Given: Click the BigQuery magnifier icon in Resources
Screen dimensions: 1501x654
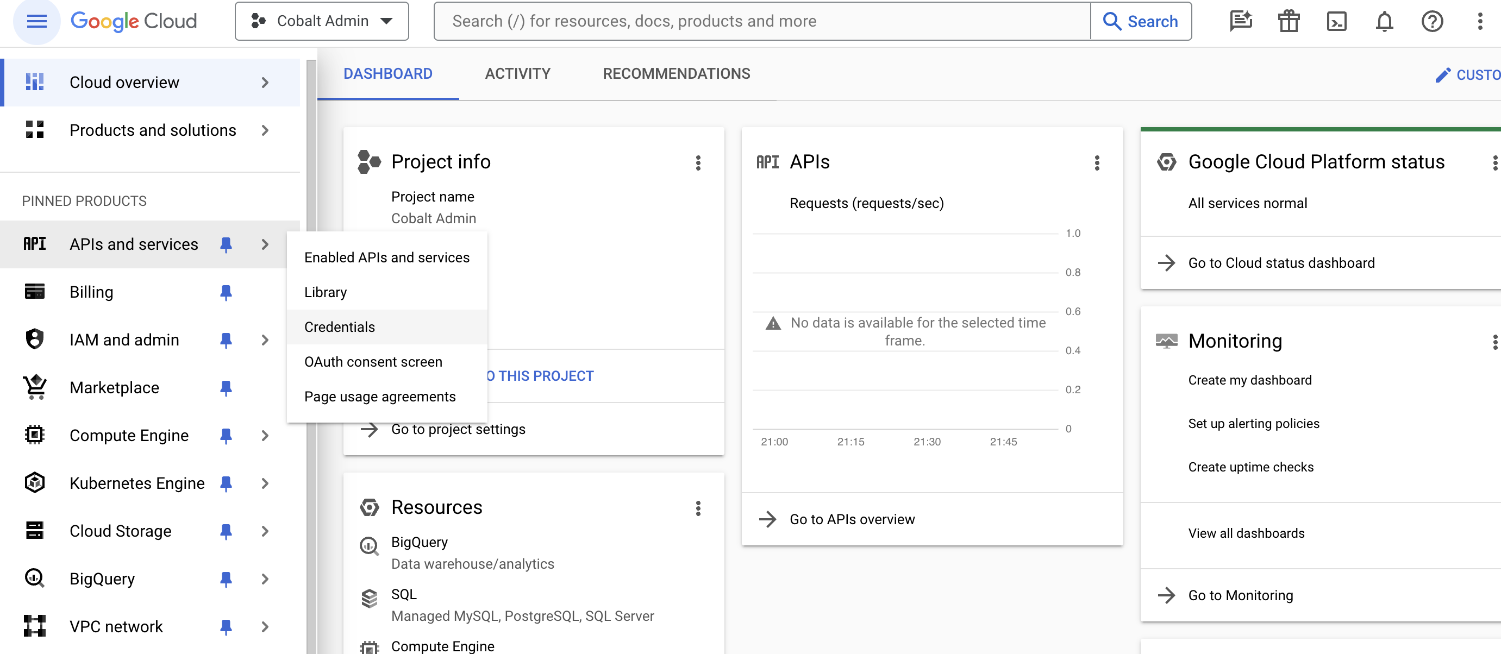Looking at the screenshot, I should click(369, 546).
